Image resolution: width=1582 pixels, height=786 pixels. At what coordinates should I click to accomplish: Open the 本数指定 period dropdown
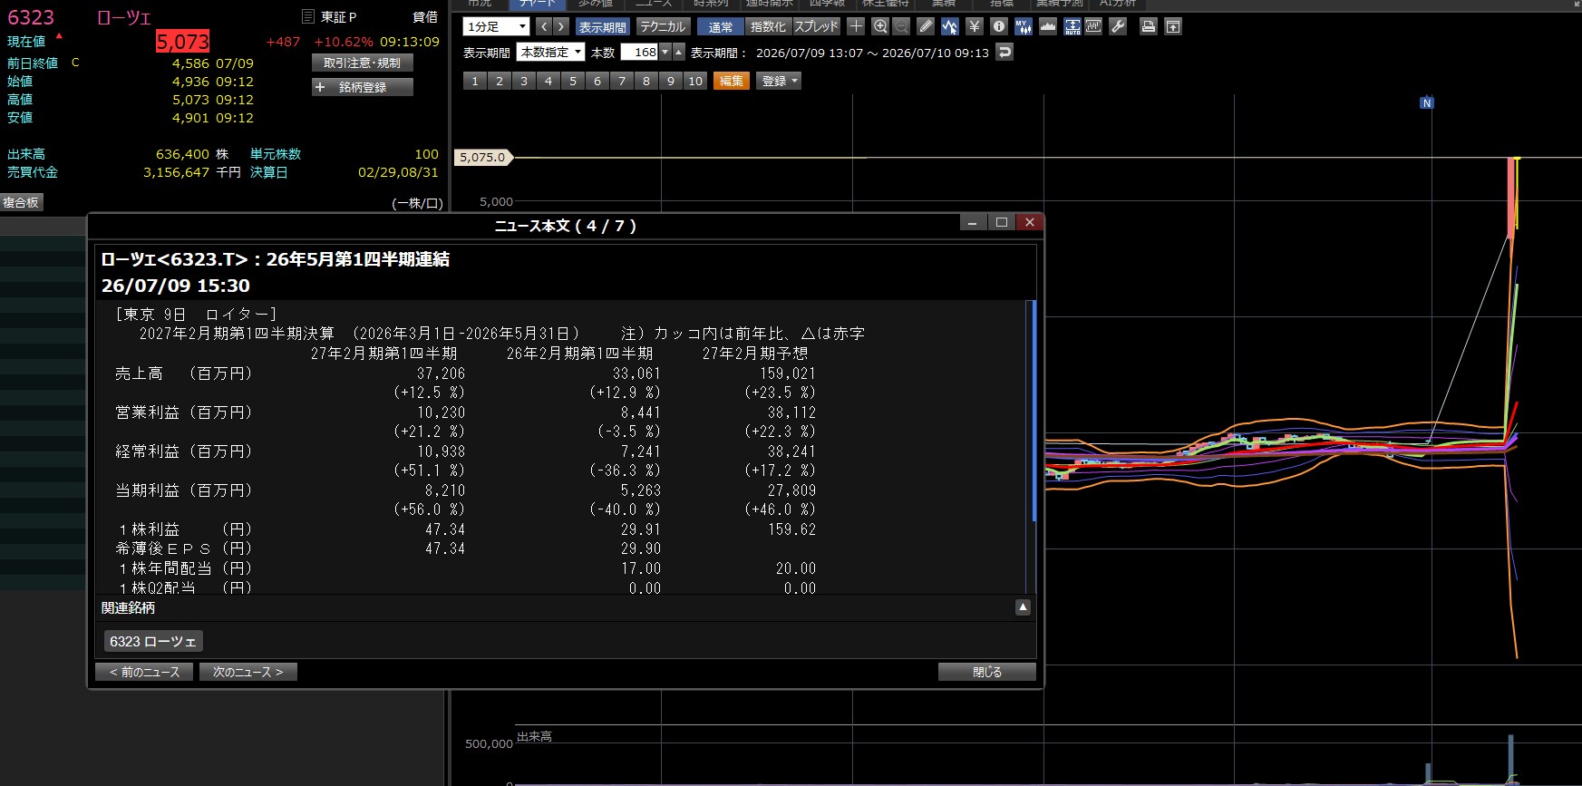550,52
